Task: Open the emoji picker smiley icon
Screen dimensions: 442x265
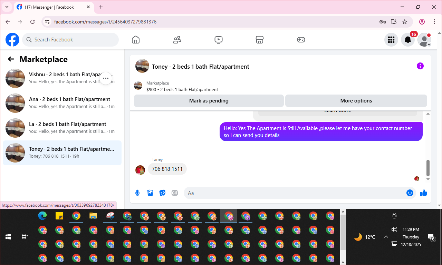Action: coord(410,193)
